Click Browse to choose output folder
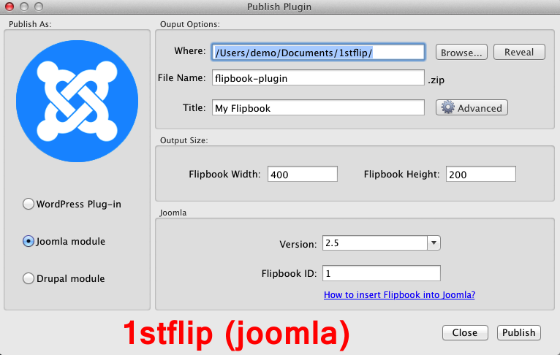The height and width of the screenshot is (355, 560). 461,52
